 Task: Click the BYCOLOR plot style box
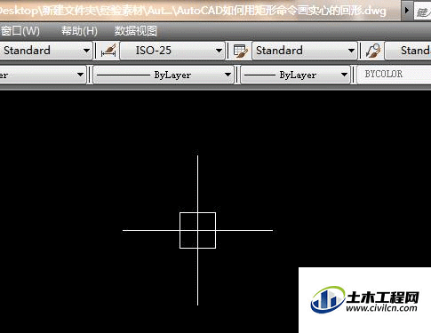(x=395, y=75)
